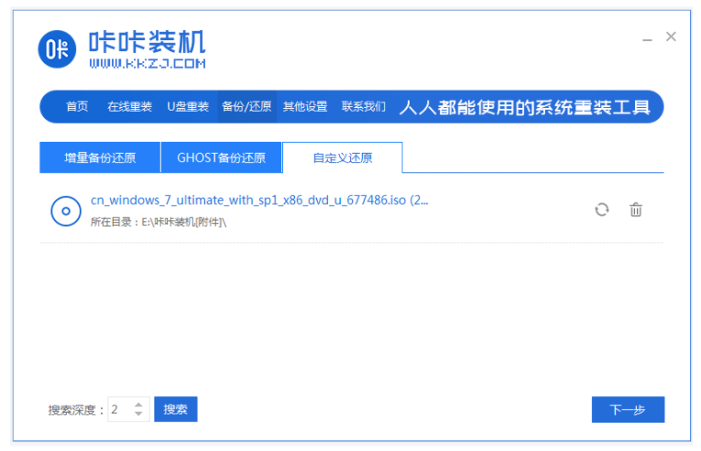Switch to the GHOST备份还原 tab
This screenshot has height=451, width=701.
(x=221, y=157)
